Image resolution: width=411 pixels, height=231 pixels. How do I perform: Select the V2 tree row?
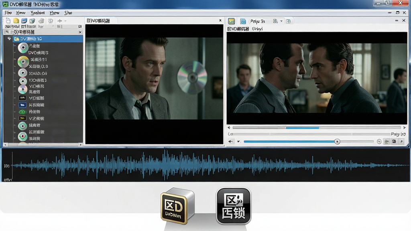click(x=37, y=118)
